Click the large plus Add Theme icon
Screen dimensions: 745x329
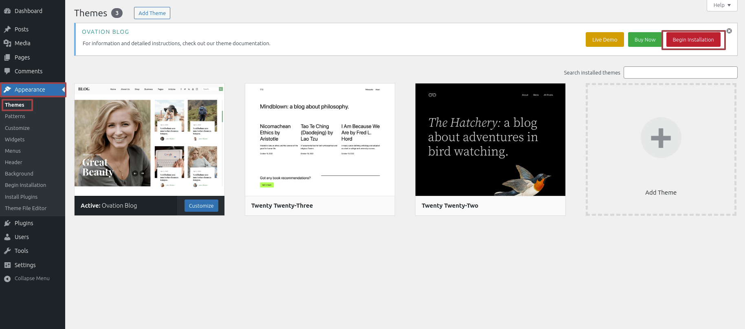point(661,138)
